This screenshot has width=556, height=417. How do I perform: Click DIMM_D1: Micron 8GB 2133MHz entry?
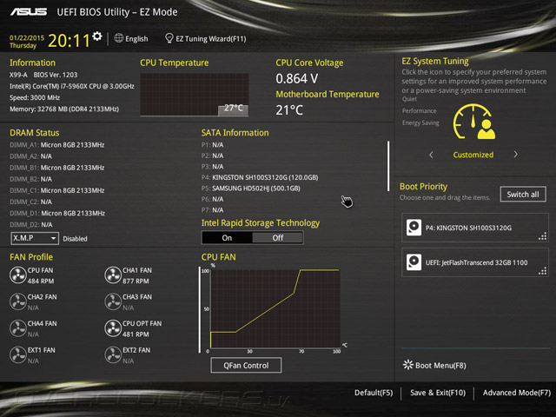click(57, 213)
